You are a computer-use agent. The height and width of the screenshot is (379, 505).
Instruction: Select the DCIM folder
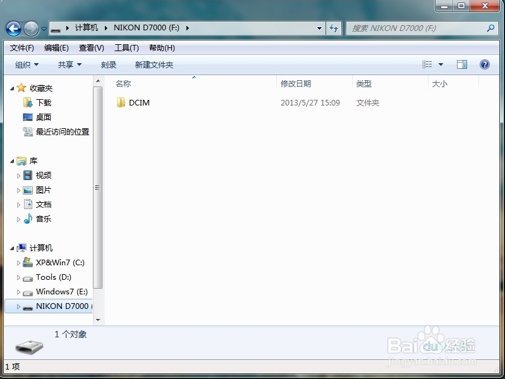139,103
